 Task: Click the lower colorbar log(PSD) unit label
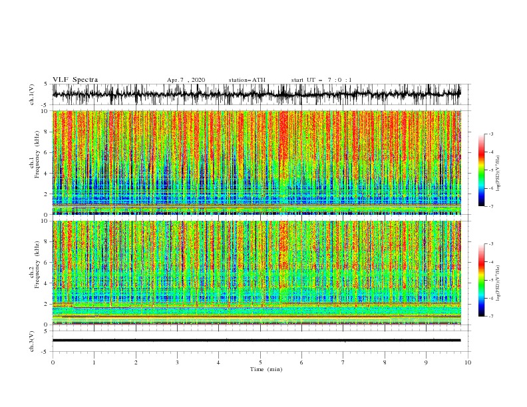(498, 283)
